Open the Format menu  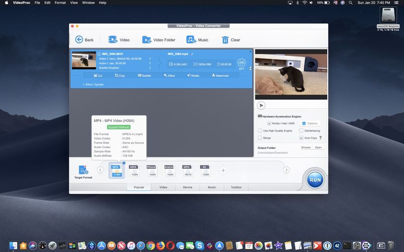[x=60, y=3]
